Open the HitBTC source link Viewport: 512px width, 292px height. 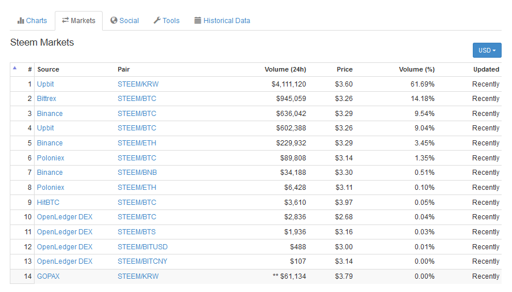(48, 203)
